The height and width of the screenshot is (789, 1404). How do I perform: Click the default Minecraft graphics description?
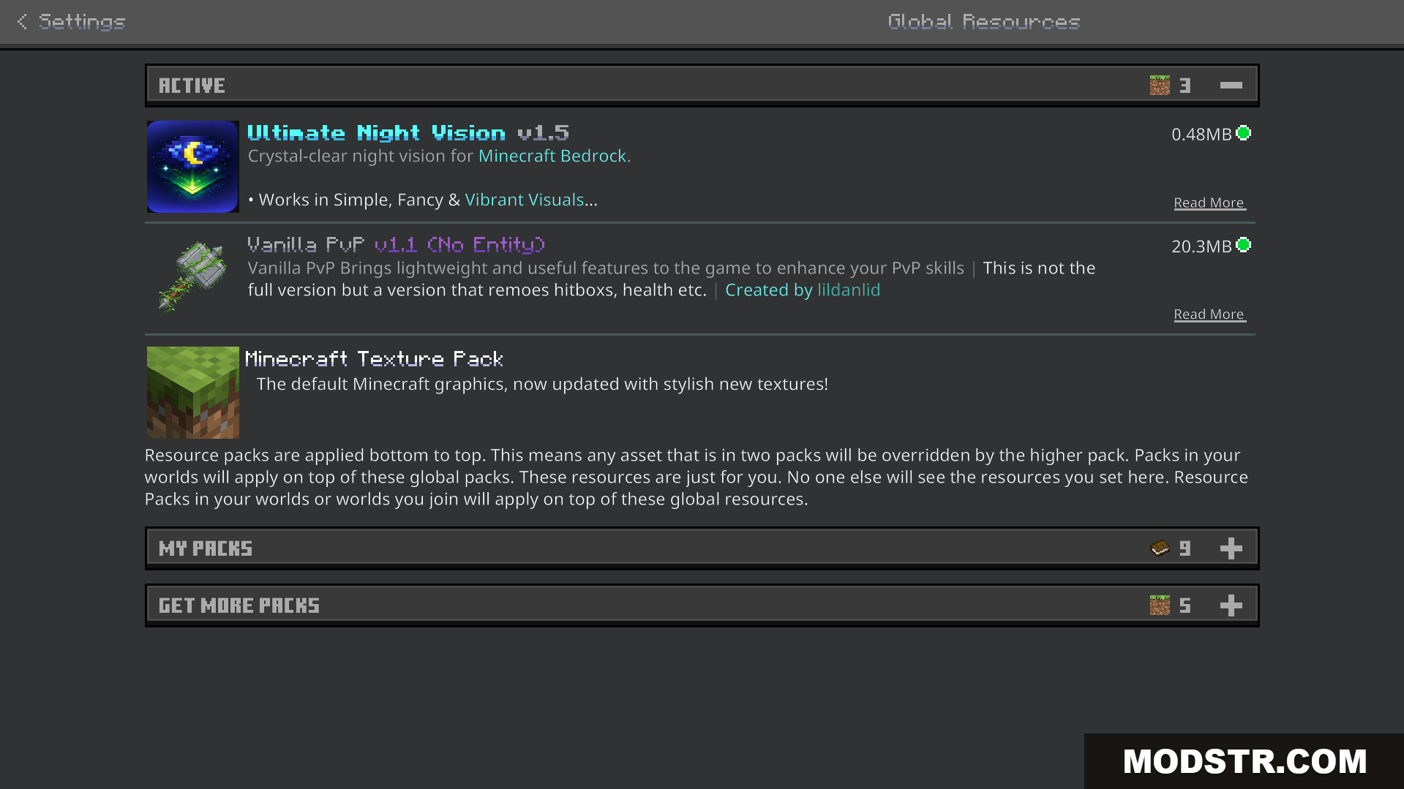pyautogui.click(x=542, y=385)
